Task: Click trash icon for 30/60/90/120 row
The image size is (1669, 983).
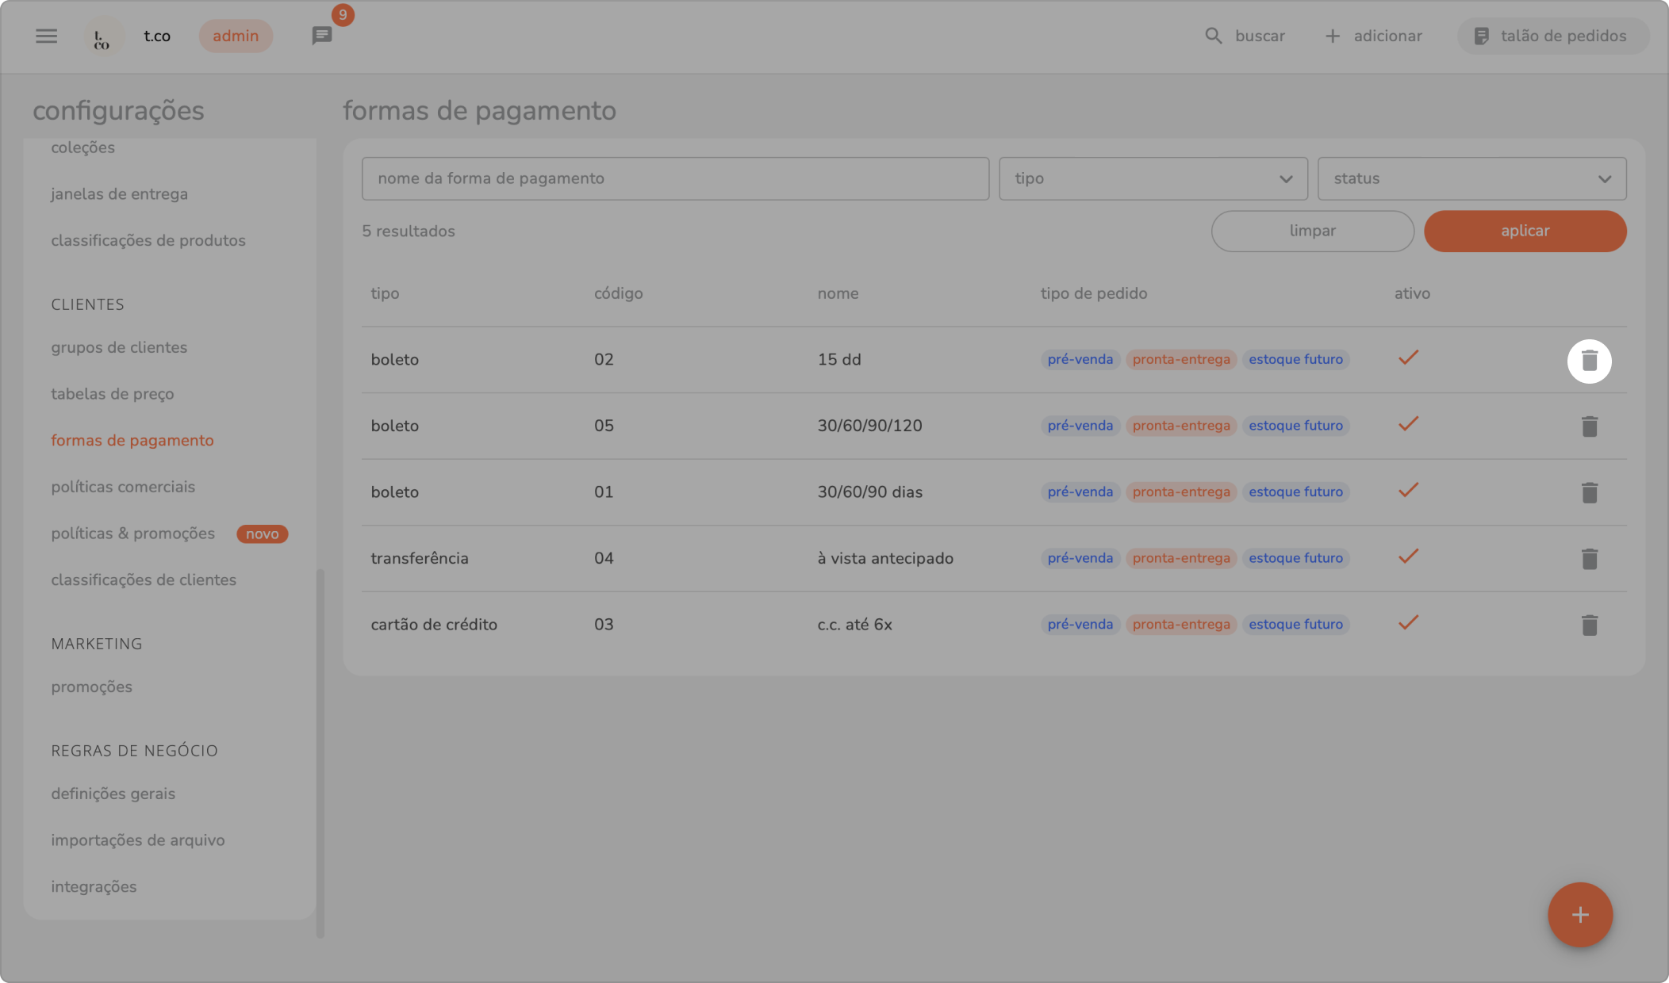Action: [1589, 426]
